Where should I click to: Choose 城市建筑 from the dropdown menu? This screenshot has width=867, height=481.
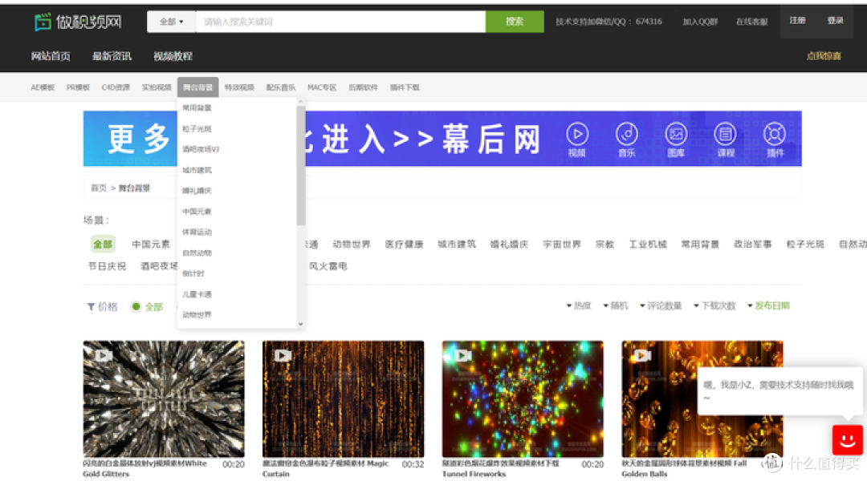click(197, 170)
